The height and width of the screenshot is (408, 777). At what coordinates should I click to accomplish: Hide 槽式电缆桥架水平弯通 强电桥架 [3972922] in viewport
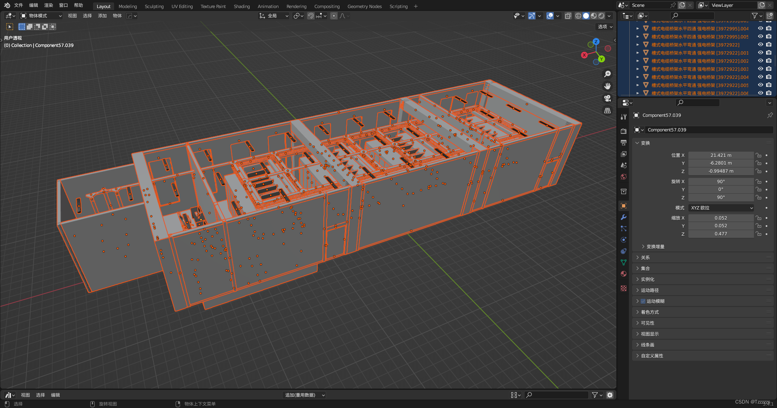(760, 44)
